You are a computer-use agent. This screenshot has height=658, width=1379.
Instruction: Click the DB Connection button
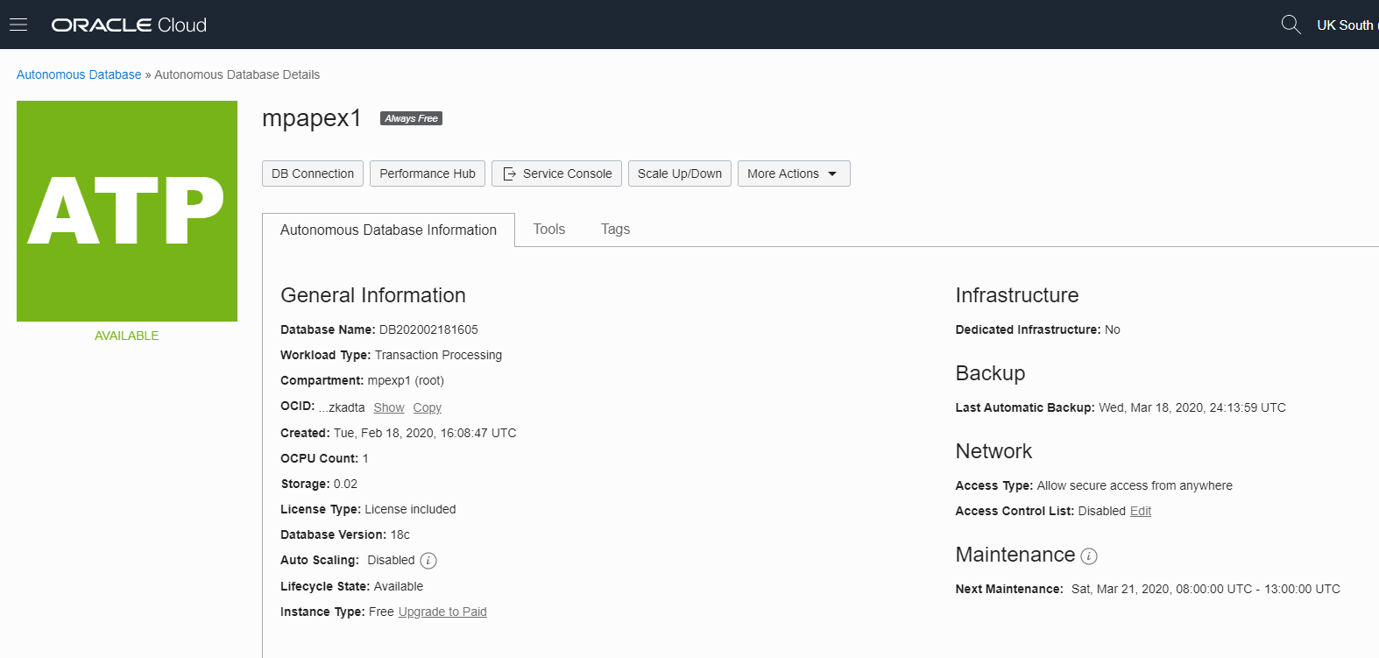coord(313,173)
